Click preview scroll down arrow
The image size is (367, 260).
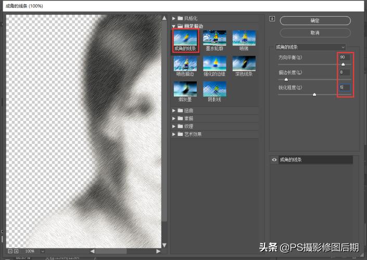[x=164, y=245]
